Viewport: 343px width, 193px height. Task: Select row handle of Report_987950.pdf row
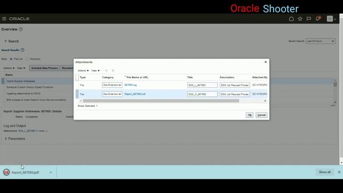click(x=77, y=94)
